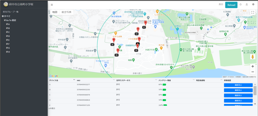Viewport: 258px width, 116px height.
Task: Select the red map pin for device D
Action: click(138, 46)
